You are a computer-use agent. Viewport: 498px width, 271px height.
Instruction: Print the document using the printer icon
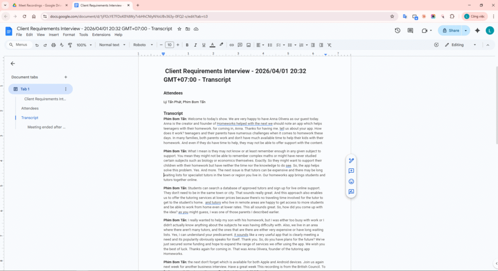tap(53, 45)
